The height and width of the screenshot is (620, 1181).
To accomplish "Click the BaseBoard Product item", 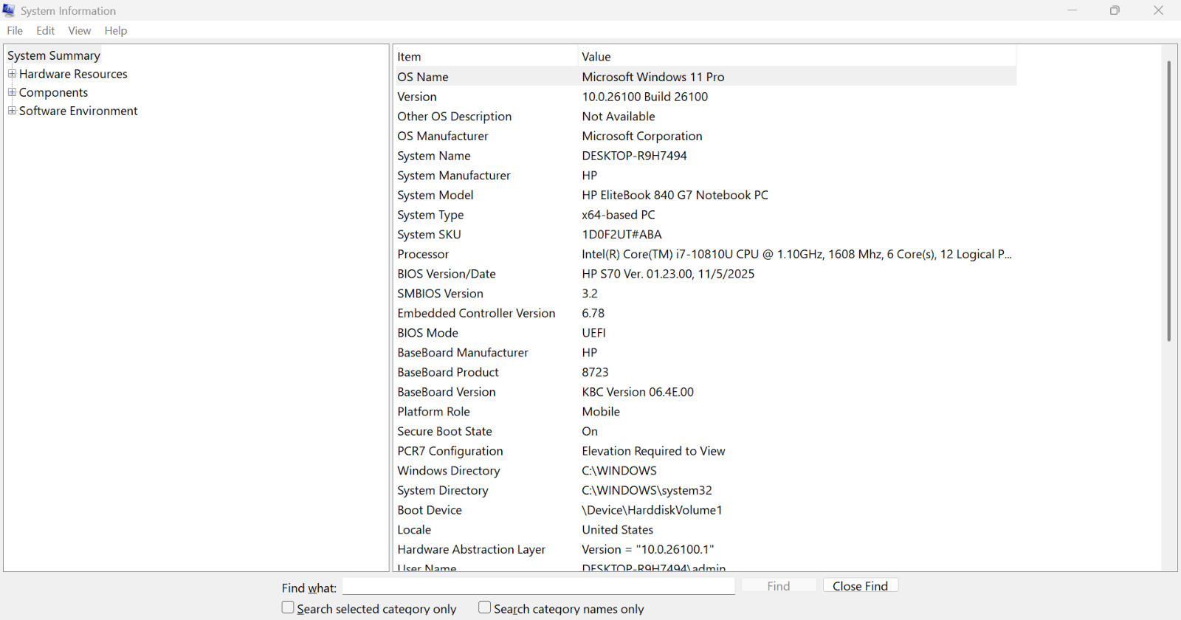I will [448, 373].
